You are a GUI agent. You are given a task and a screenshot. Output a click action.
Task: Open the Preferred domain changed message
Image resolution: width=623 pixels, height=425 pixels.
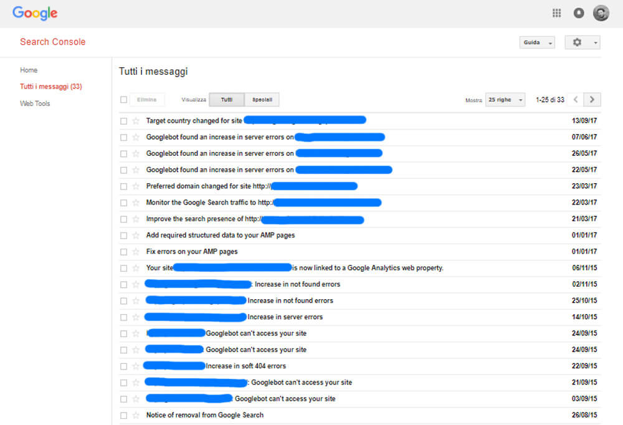coord(208,186)
